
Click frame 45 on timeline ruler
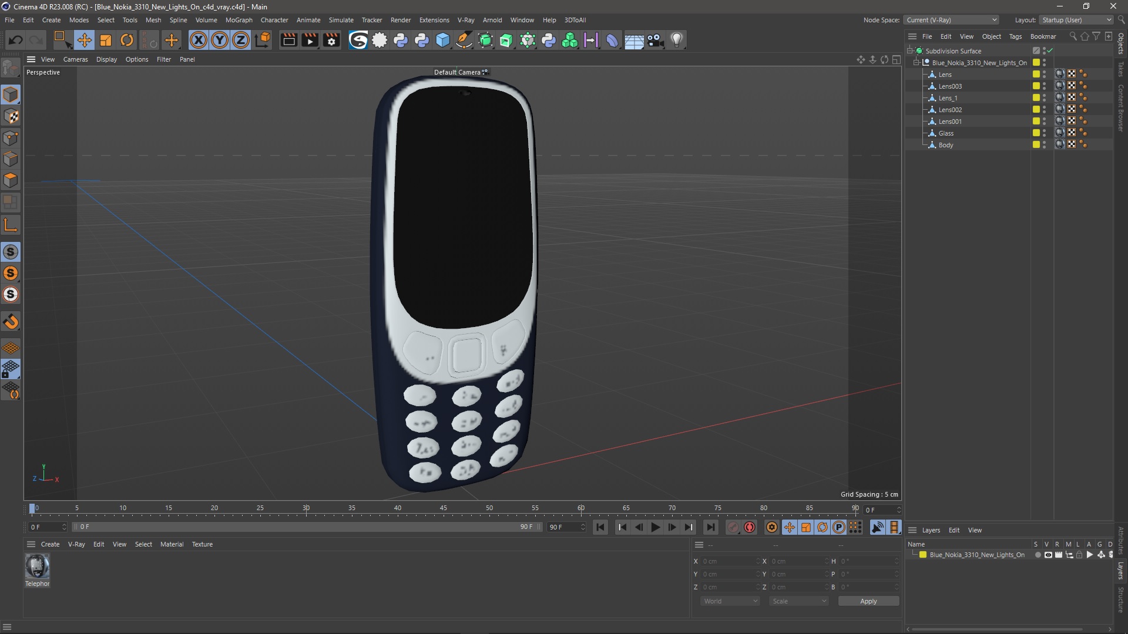[444, 509]
